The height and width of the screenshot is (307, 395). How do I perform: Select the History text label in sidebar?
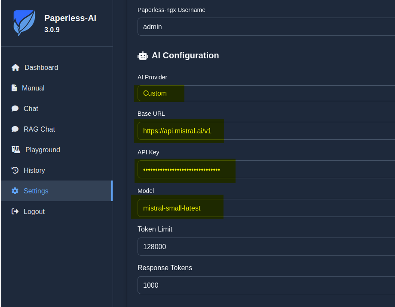point(34,170)
